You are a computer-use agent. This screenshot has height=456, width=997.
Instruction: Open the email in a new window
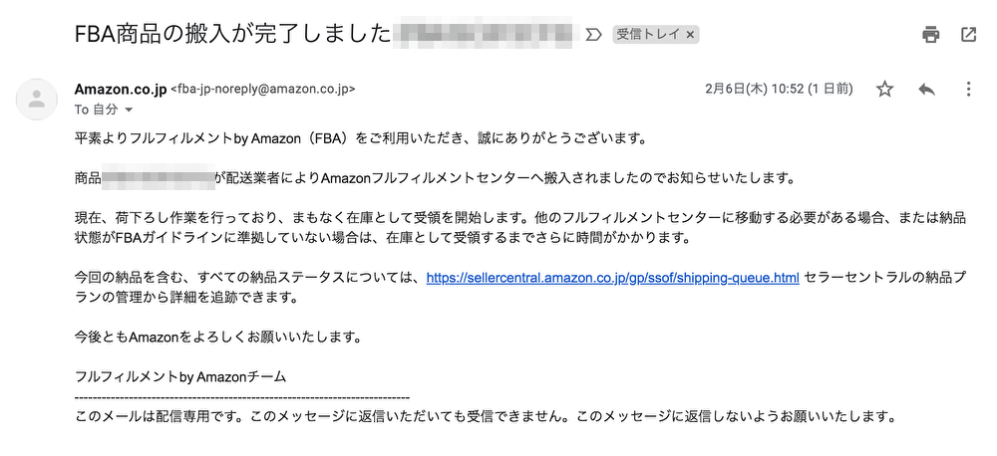968,34
